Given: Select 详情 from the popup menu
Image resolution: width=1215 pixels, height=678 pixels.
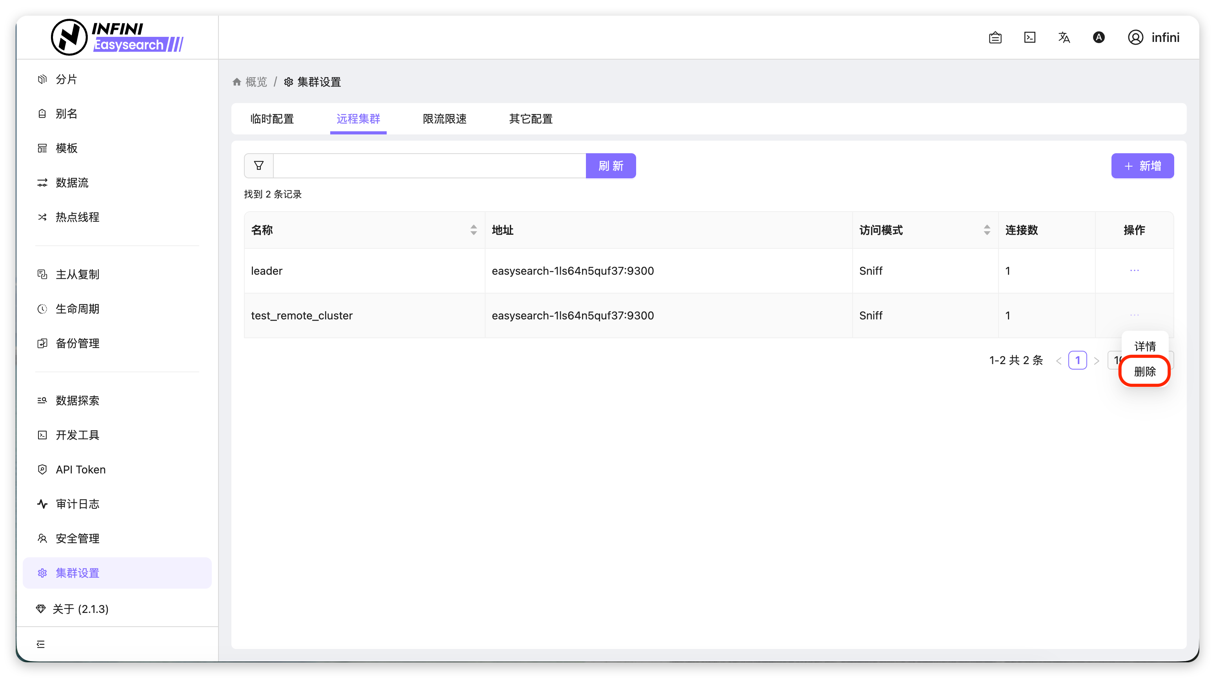Looking at the screenshot, I should [x=1145, y=346].
